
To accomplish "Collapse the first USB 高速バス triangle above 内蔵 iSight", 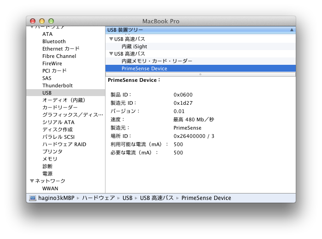I will 111,39.
